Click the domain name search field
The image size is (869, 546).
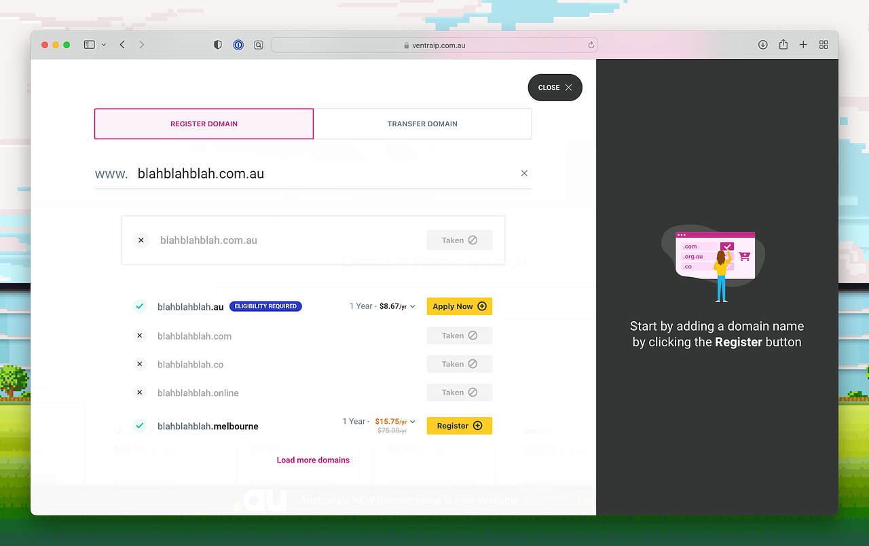point(319,174)
